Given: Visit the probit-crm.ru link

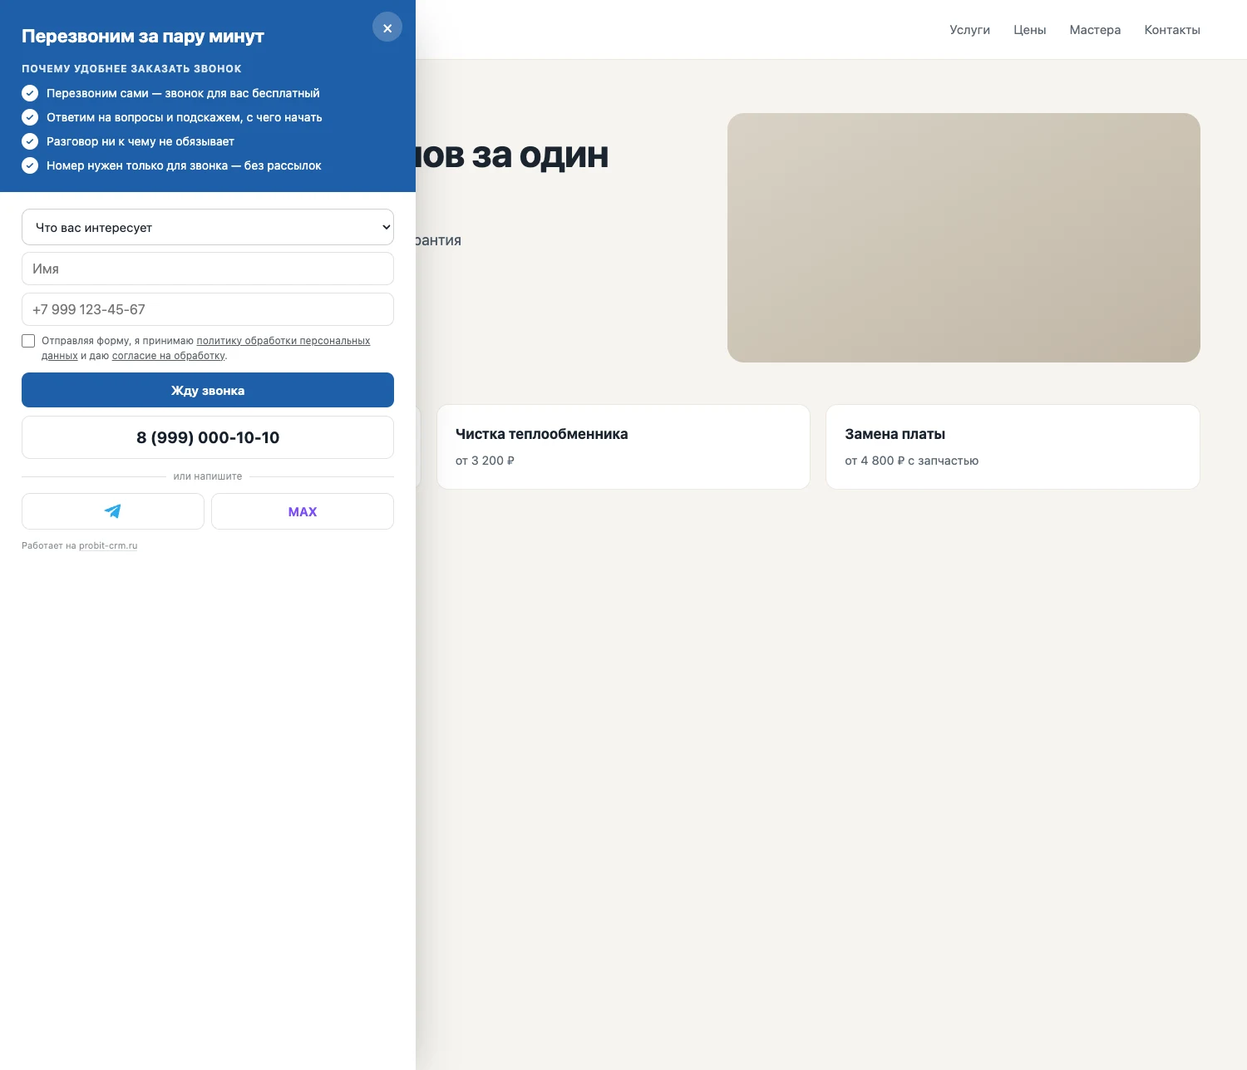Looking at the screenshot, I should [108, 546].
